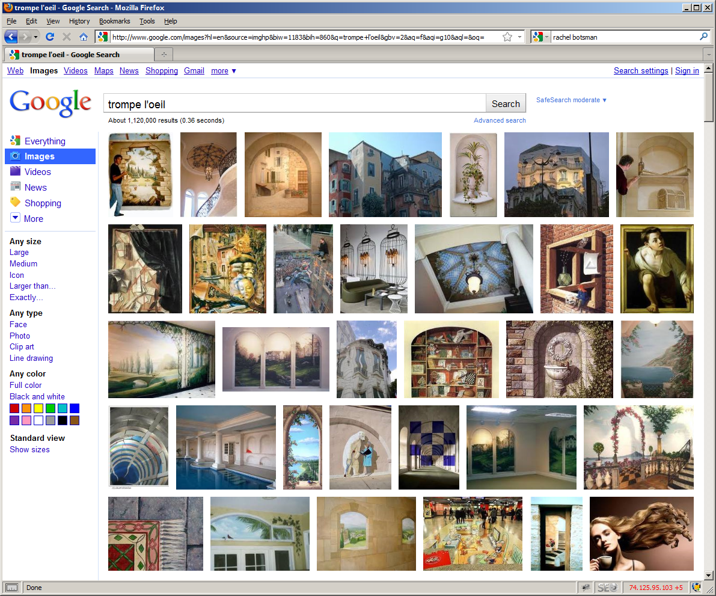716x596 pixels.
Task: Click the Google site icon in the address bar
Action: [x=103, y=37]
